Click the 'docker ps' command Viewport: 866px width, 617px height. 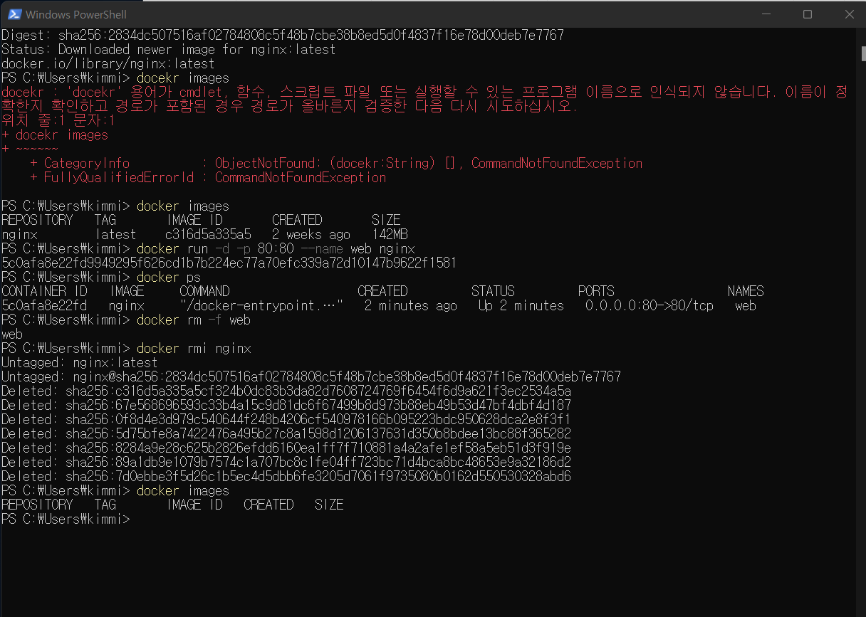(x=169, y=277)
